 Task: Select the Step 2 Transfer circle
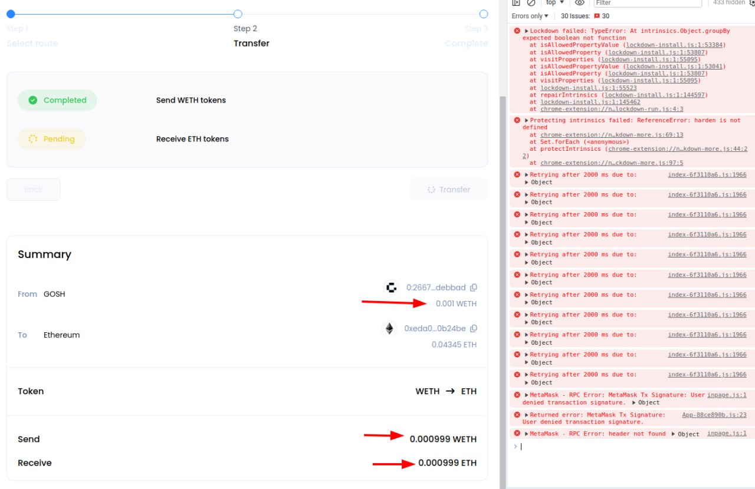coord(238,14)
